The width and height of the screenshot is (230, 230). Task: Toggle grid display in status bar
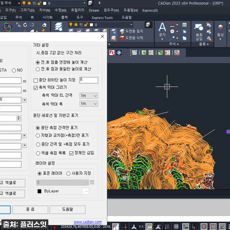coord(176,227)
